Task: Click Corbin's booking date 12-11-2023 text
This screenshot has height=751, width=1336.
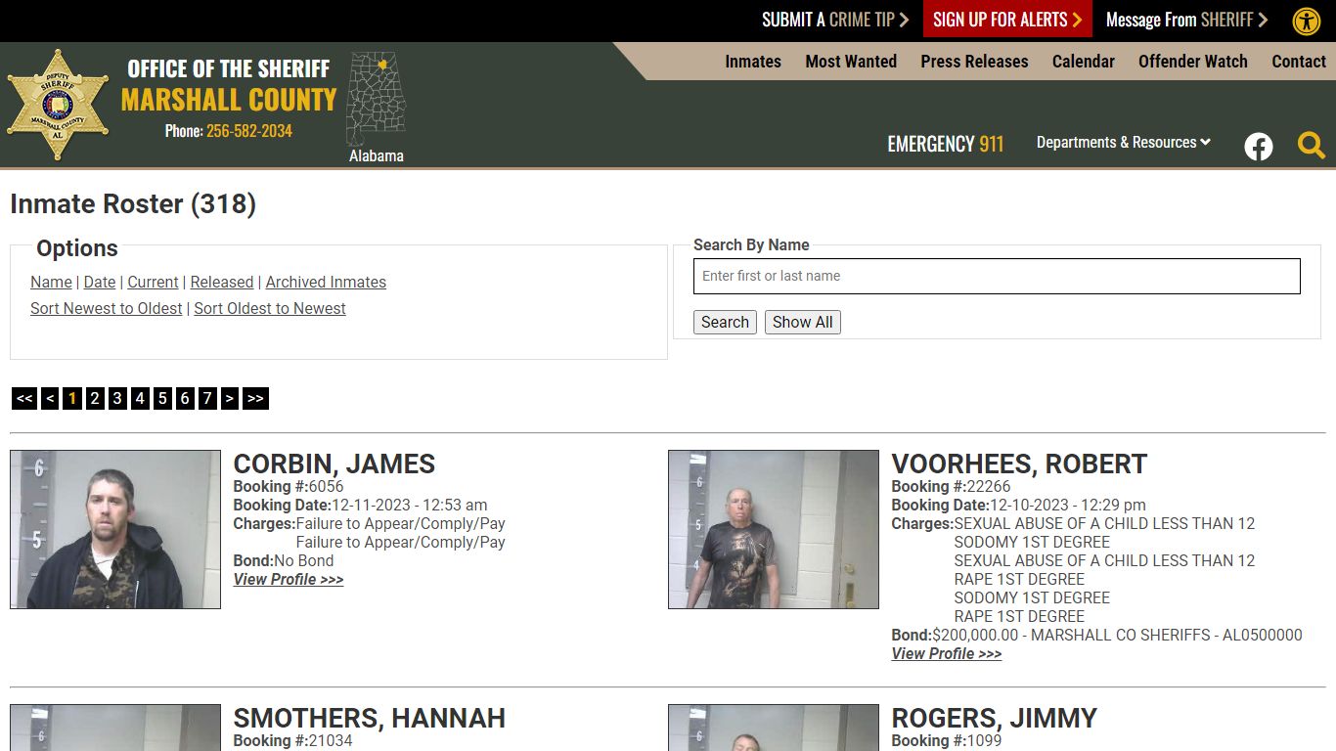Action: click(x=360, y=505)
